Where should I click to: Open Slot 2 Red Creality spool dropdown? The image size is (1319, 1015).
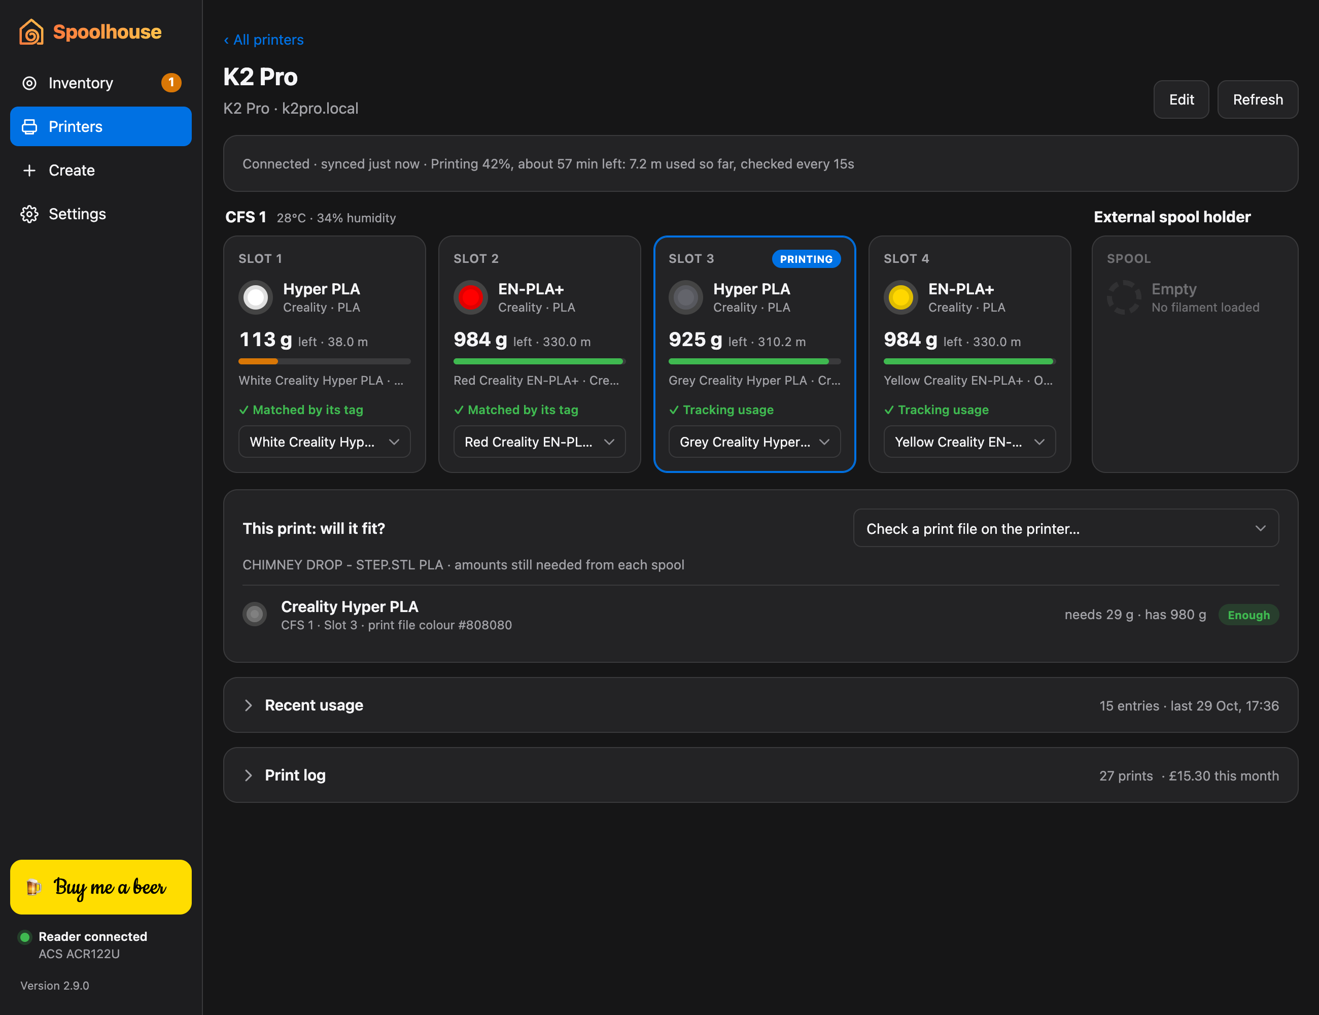[x=539, y=442]
